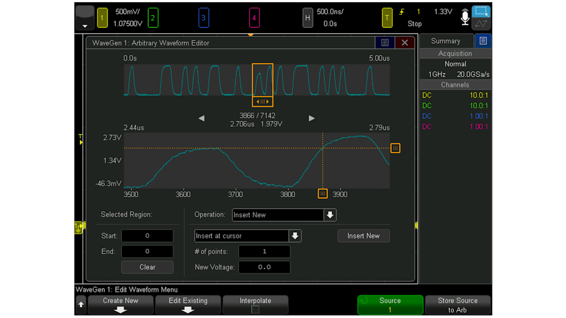Click the Start value input field
Image resolution: width=566 pixels, height=318 pixels.
point(147,236)
